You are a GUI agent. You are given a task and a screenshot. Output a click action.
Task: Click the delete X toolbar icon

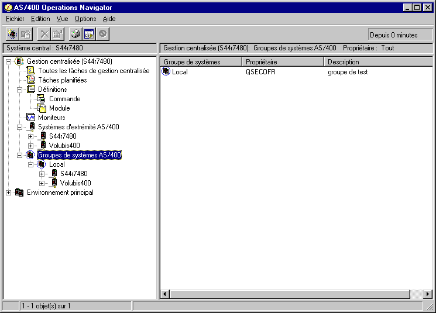(x=44, y=34)
